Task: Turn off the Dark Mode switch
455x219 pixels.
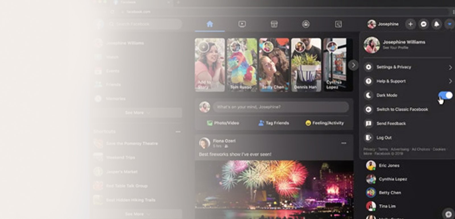Action: click(445, 95)
